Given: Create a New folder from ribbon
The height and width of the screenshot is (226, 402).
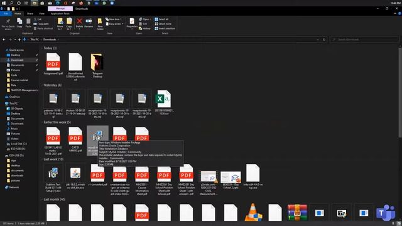Looking at the screenshot, I should [100, 24].
